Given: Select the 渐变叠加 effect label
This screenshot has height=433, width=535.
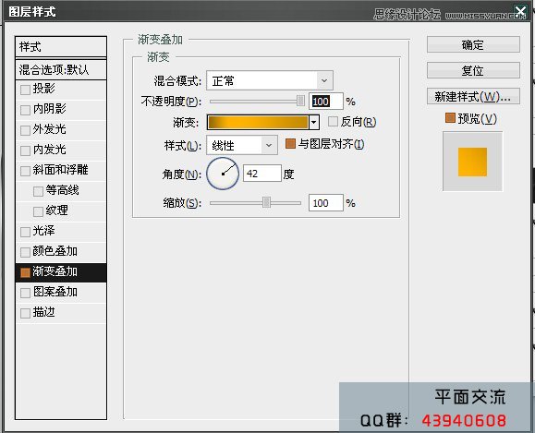Looking at the screenshot, I should pos(55,271).
